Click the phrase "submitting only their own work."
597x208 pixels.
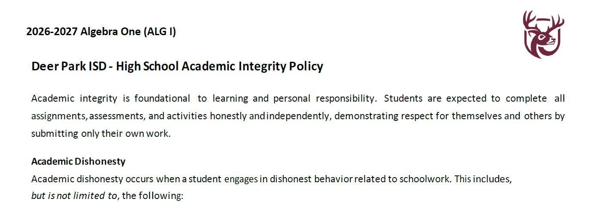pyautogui.click(x=101, y=134)
